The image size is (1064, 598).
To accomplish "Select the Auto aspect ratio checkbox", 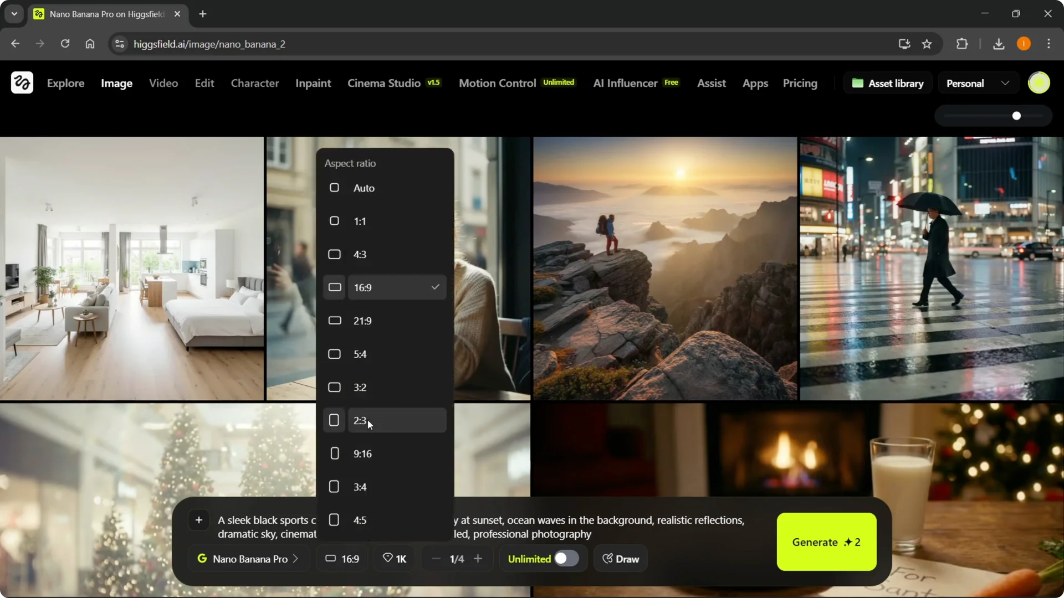I will click(334, 188).
